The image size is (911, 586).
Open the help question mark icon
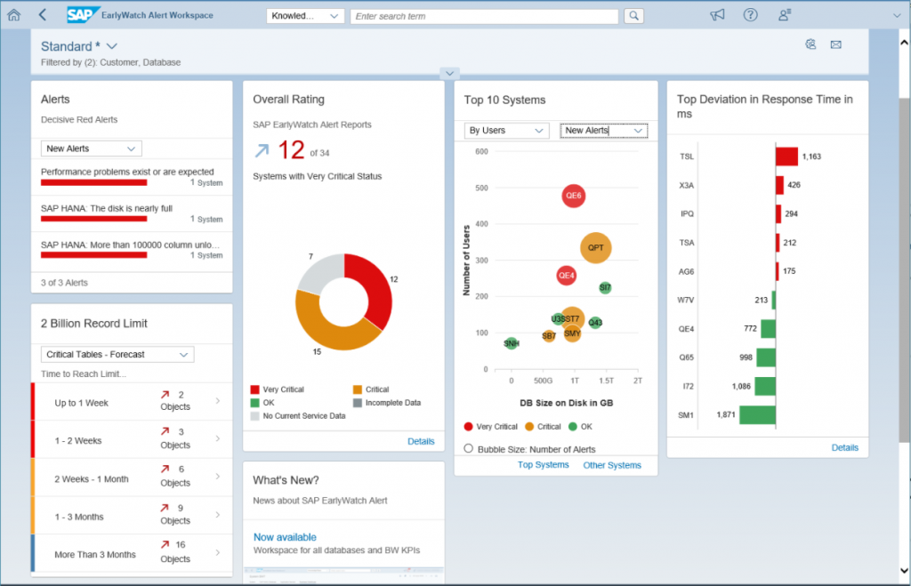tap(751, 15)
